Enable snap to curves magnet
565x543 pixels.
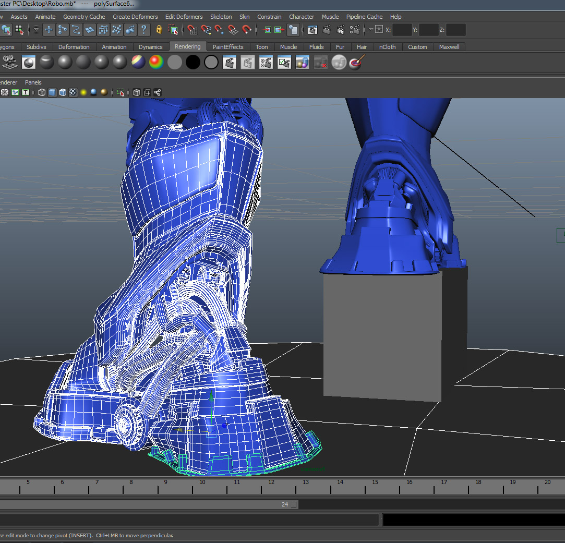tap(206, 30)
